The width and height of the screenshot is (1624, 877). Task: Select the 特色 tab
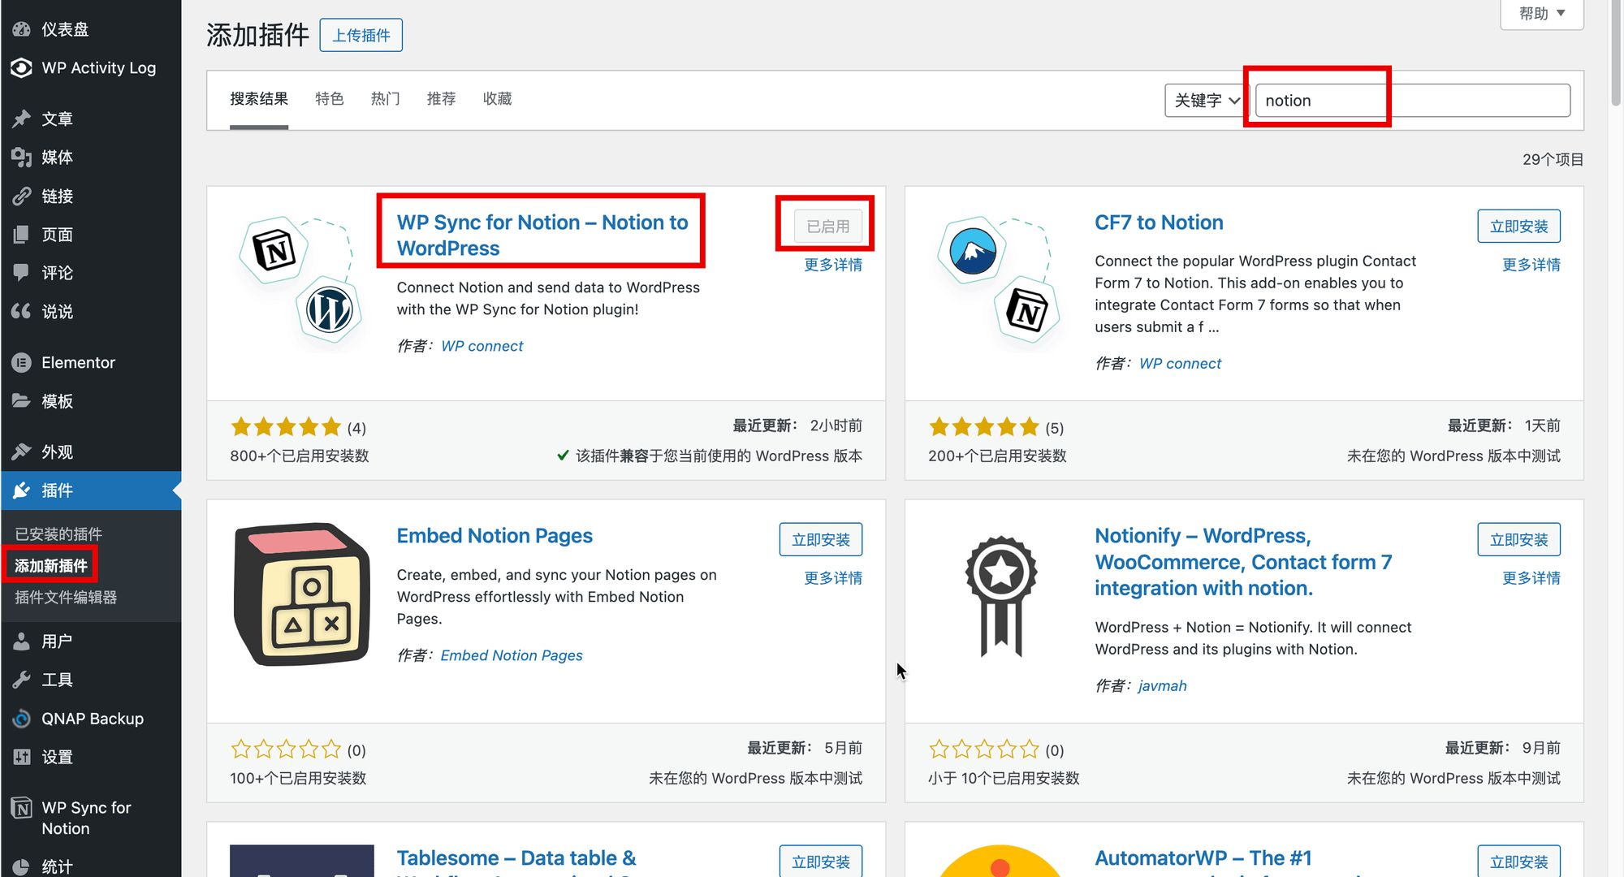click(x=329, y=99)
